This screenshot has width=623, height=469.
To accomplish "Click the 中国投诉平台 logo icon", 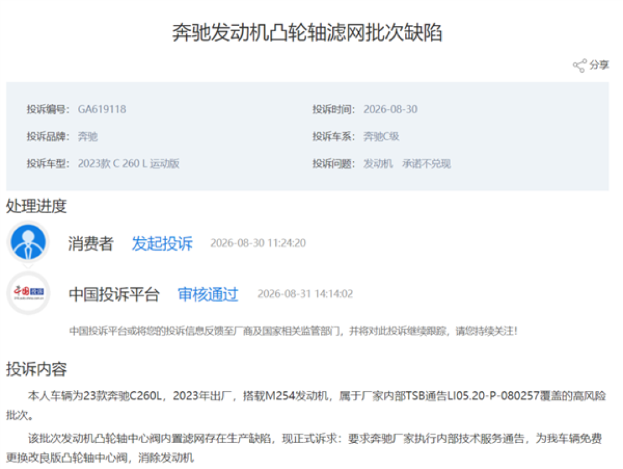I will 28,293.
